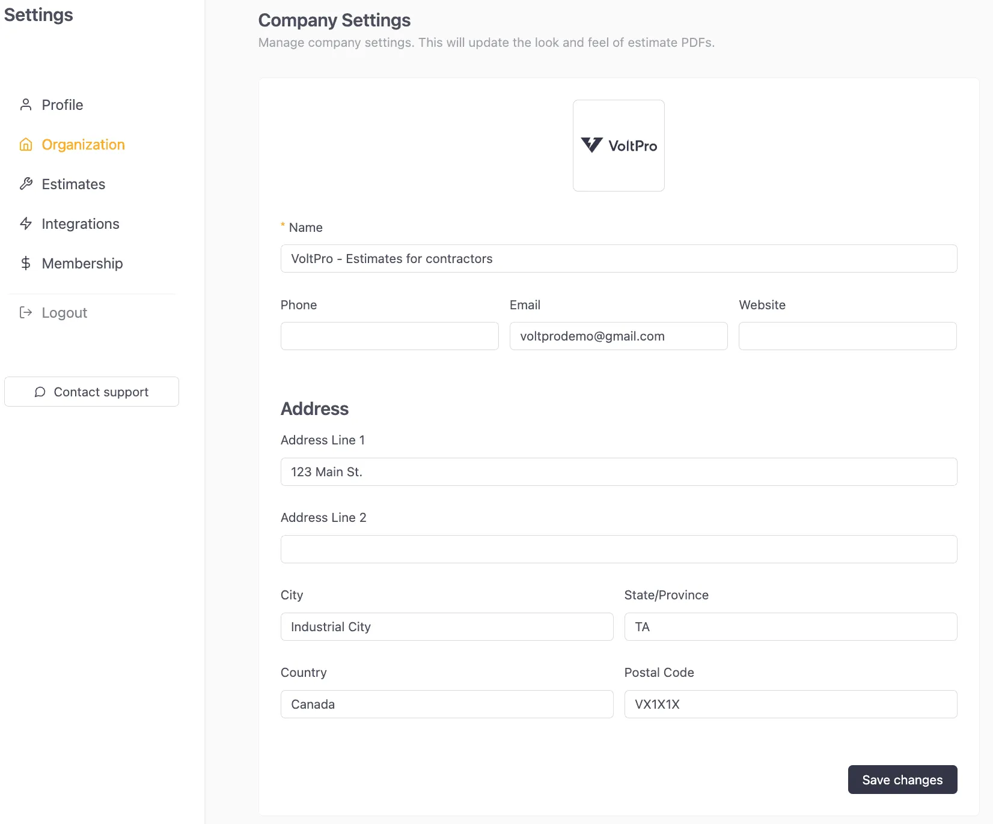993x824 pixels.
Task: Click the Organization home icon
Action: [x=26, y=144]
